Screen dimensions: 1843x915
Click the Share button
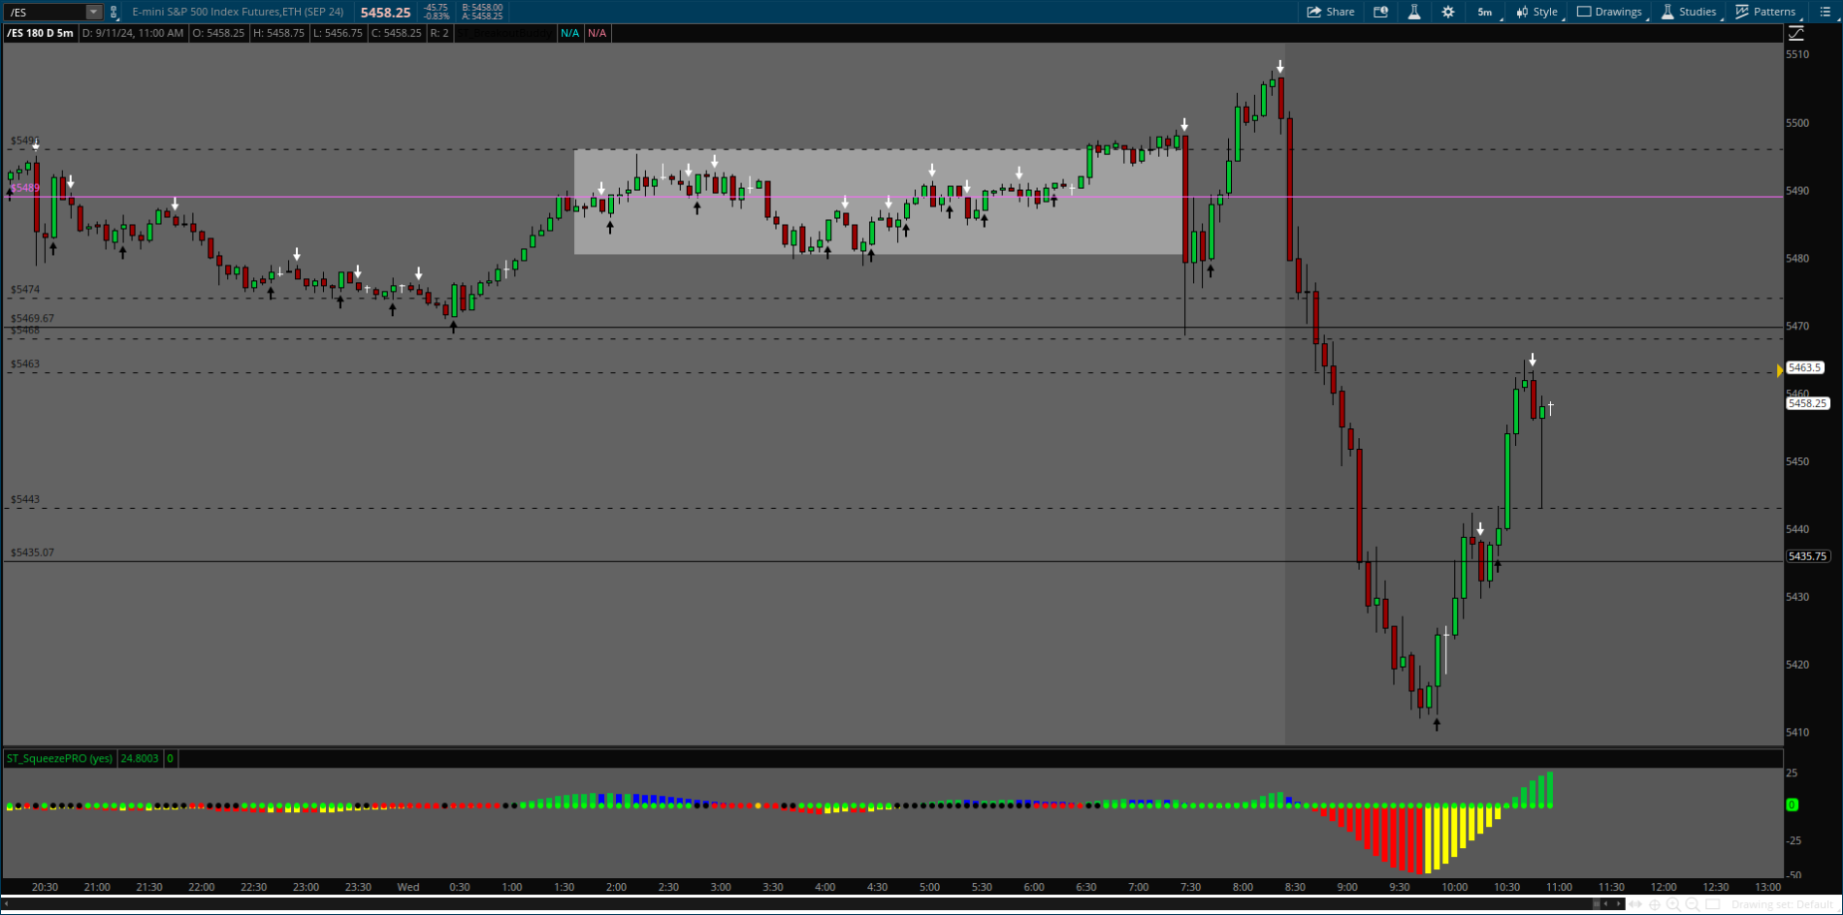click(1331, 12)
